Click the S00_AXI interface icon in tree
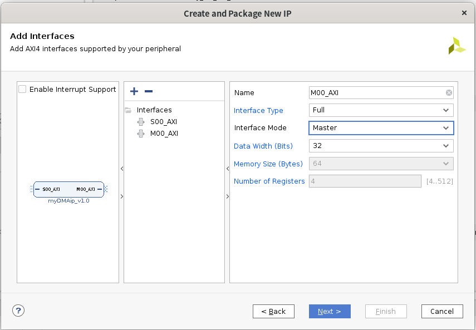The image size is (476, 330). coord(141,122)
